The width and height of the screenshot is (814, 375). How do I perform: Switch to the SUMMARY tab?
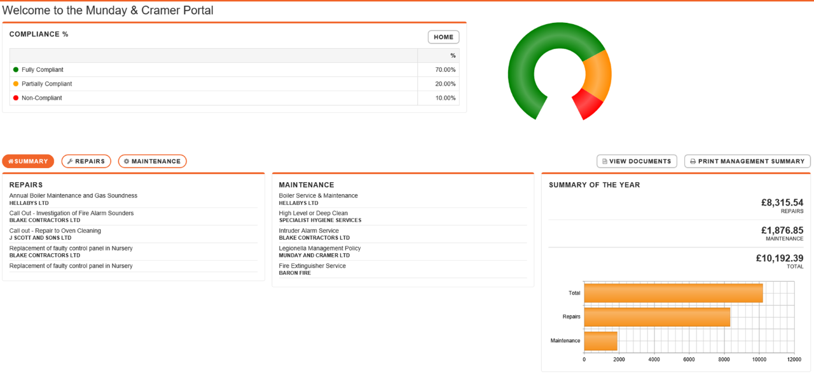28,161
